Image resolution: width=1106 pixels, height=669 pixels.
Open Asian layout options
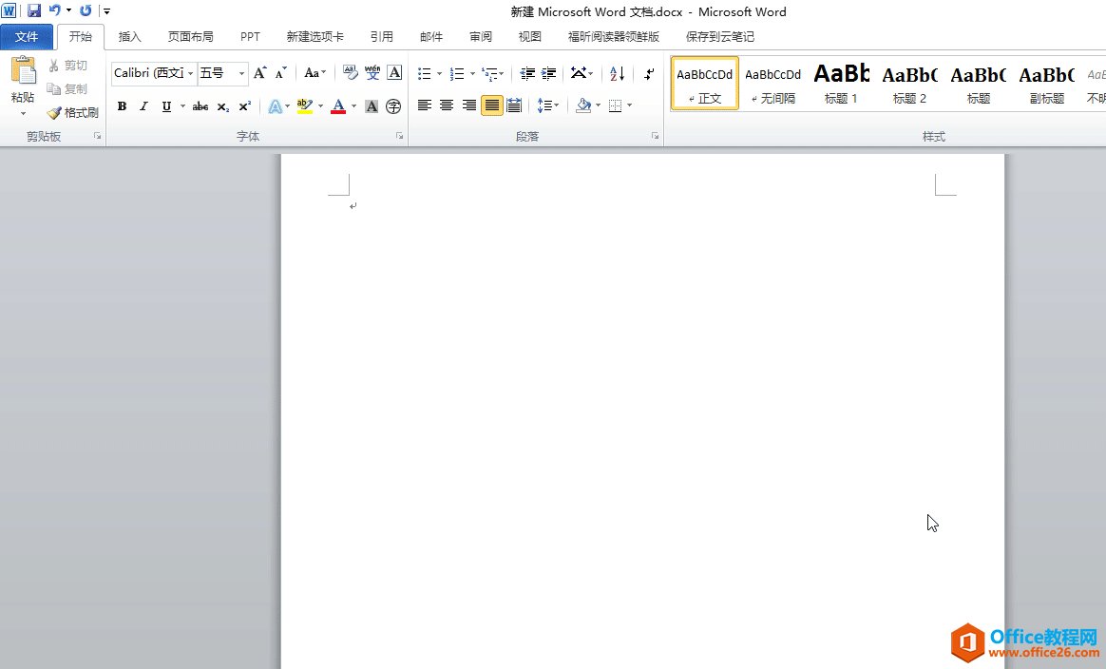click(x=582, y=73)
